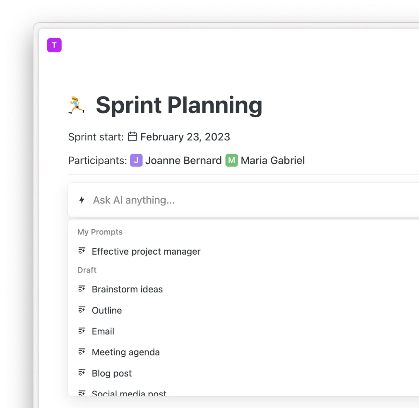The image size is (419, 408).
Task: Select the Brainstorm ideas prompt
Action: pyautogui.click(x=127, y=289)
